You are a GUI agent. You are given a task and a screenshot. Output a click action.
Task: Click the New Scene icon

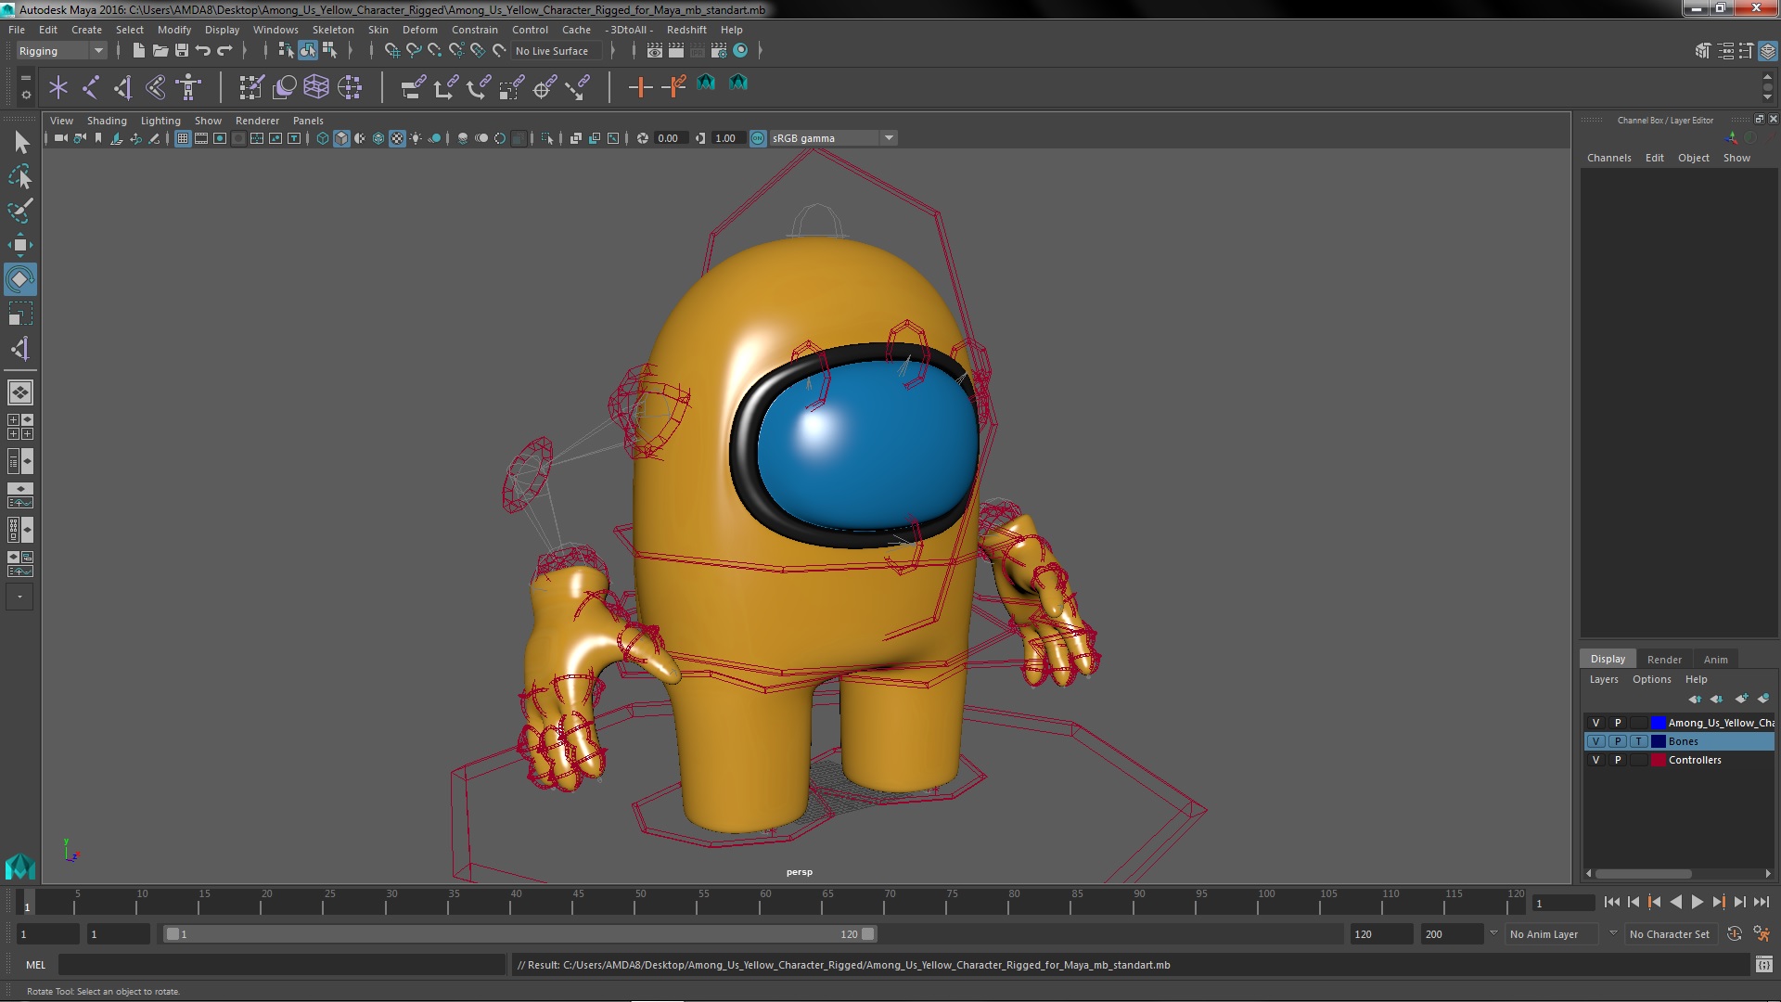point(138,51)
